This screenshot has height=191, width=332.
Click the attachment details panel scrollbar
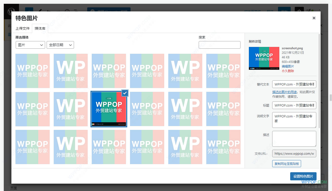[x=319, y=81]
